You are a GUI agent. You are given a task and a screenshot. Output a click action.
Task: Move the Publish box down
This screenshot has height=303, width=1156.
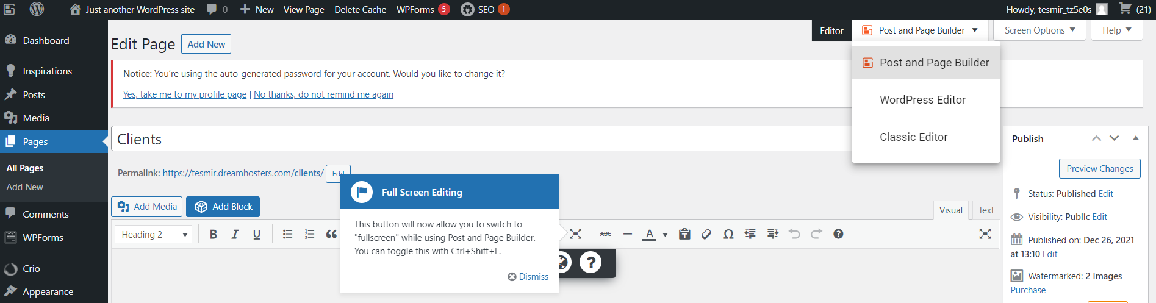[1115, 138]
